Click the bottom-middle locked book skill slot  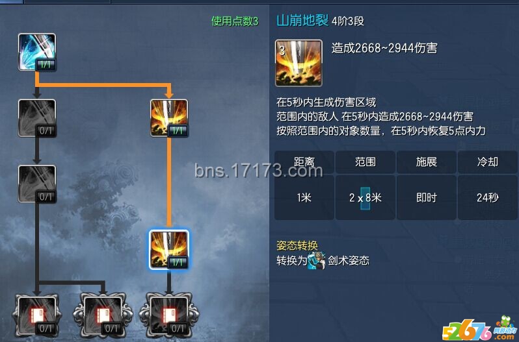pos(103,315)
